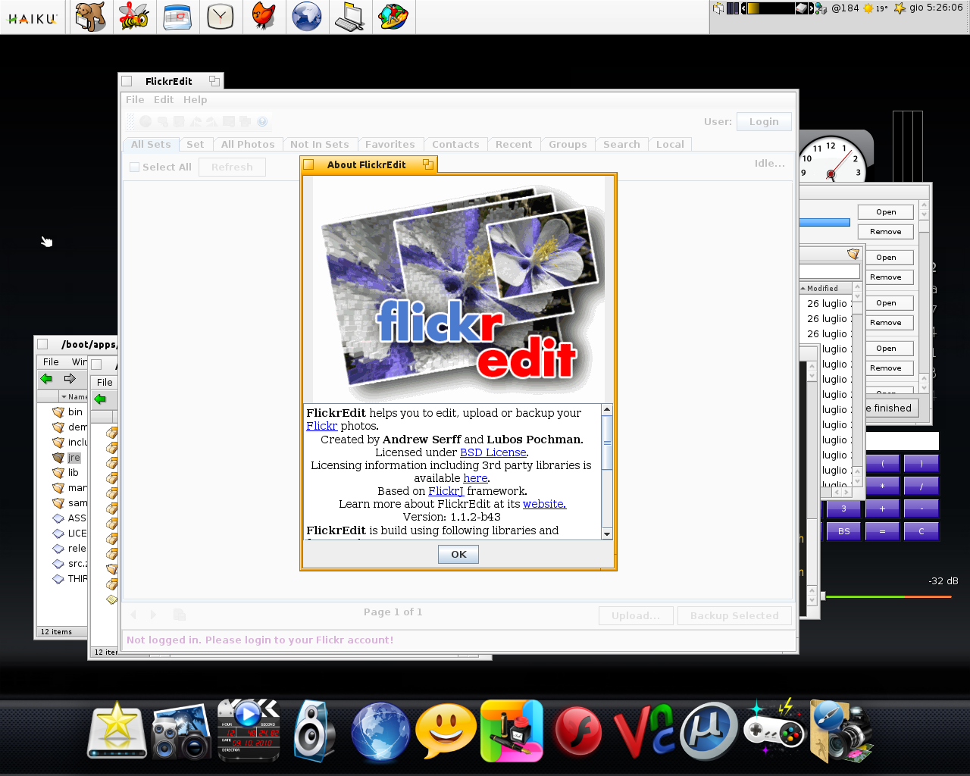Viewport: 970px width, 776px height.
Task: Click the down arrow of the About text scrollbar
Action: (607, 534)
